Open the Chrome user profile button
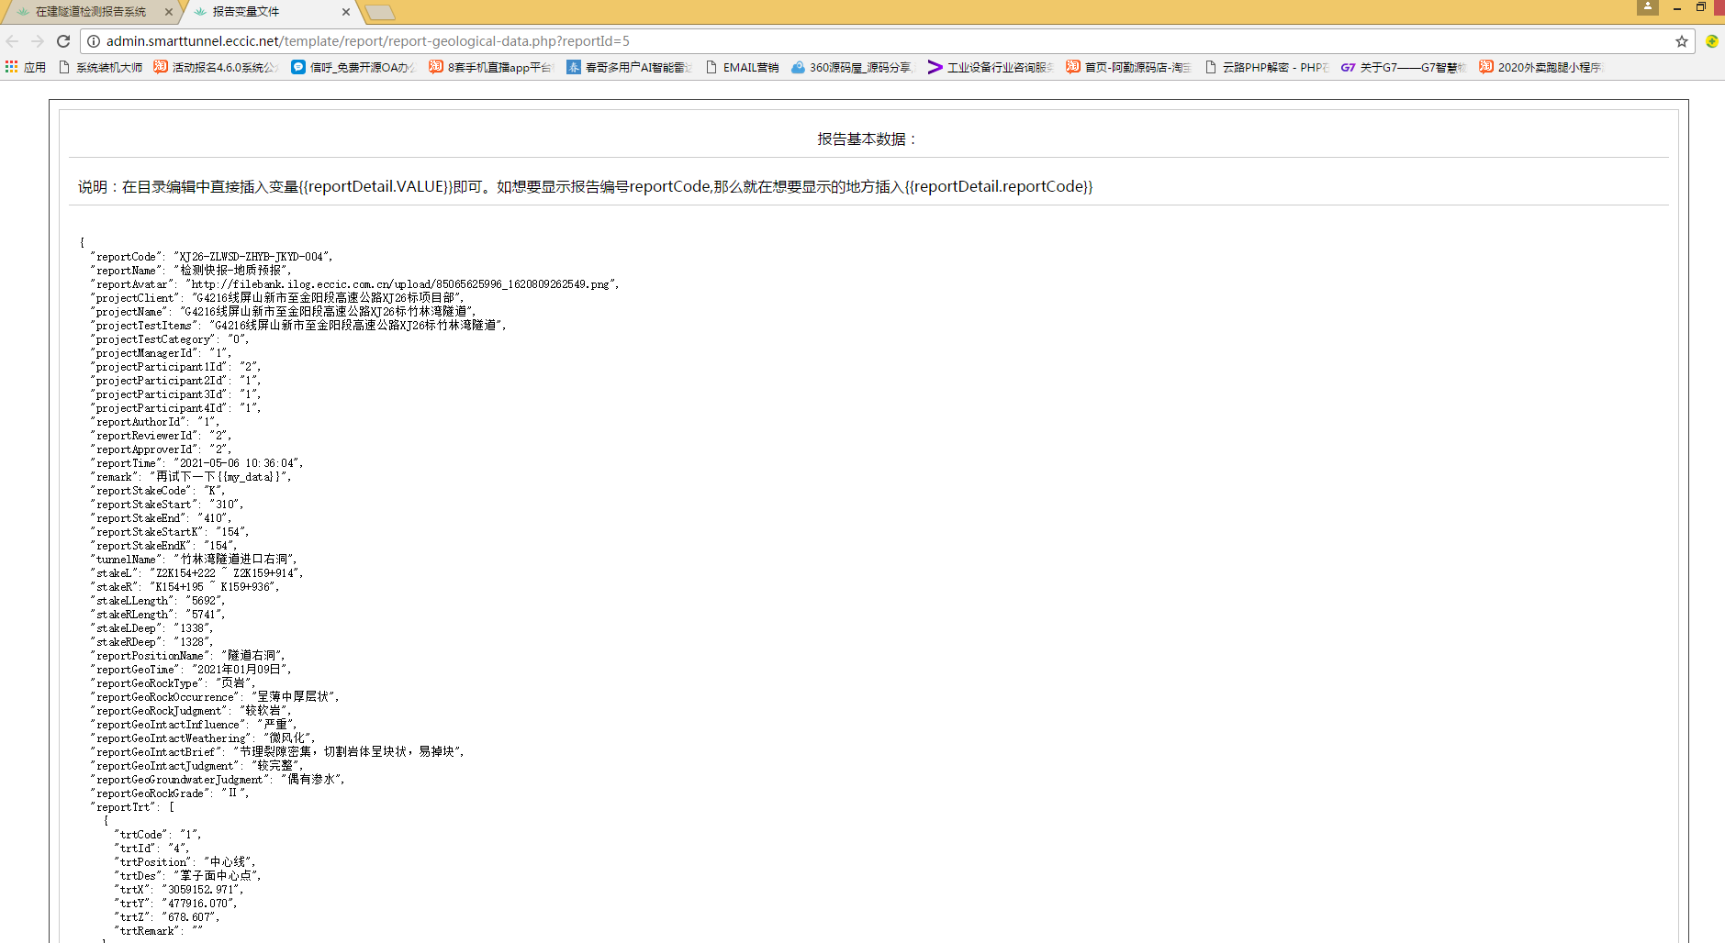This screenshot has width=1725, height=943. point(1648,7)
